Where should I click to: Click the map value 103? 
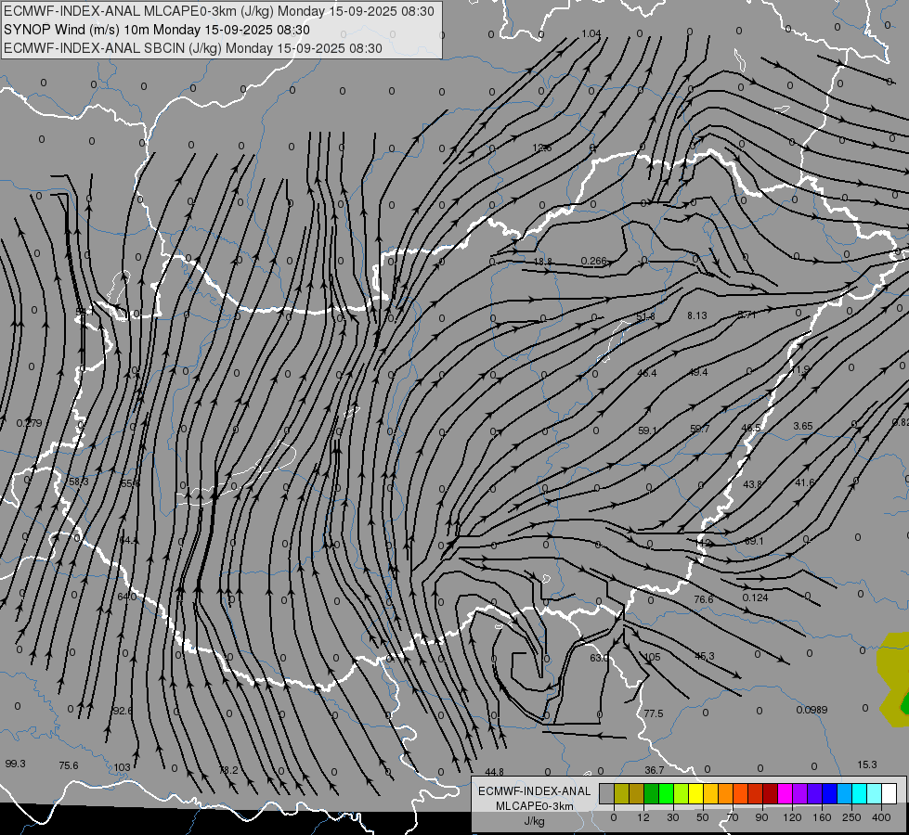pyautogui.click(x=122, y=767)
